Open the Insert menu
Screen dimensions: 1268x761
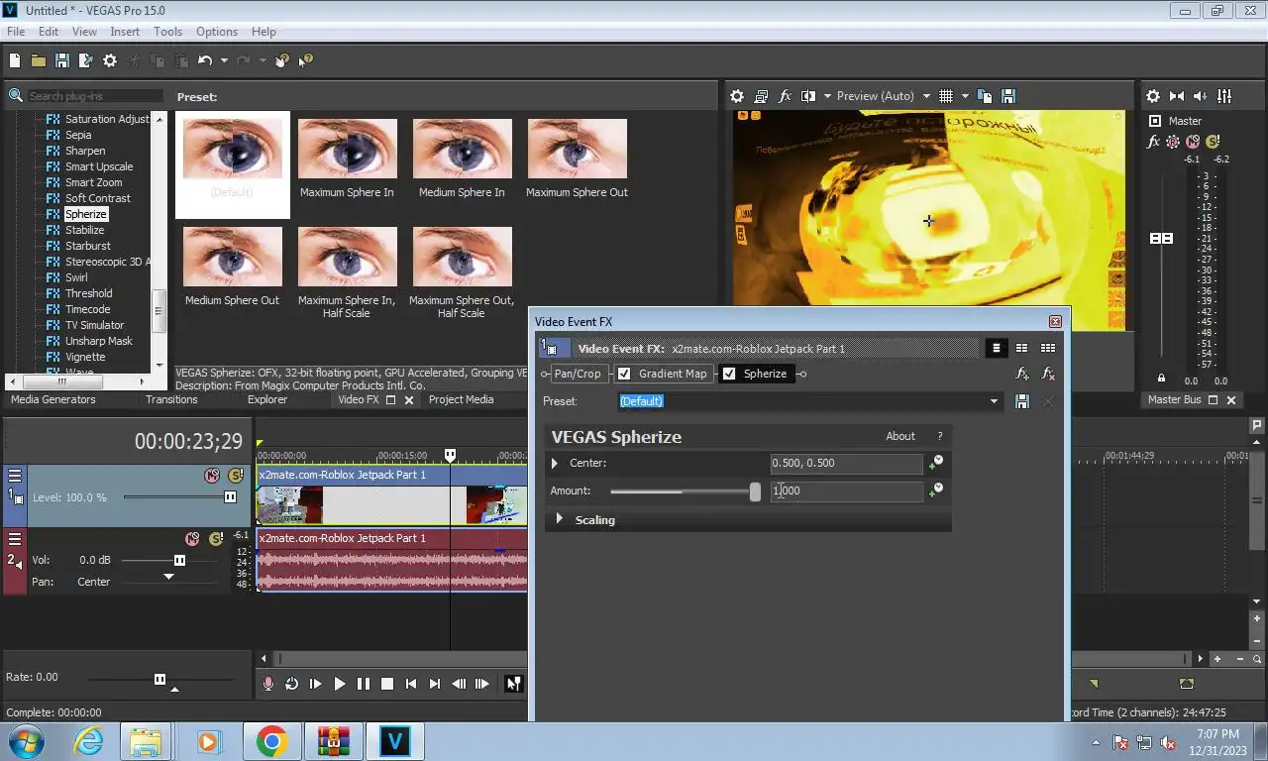point(125,32)
